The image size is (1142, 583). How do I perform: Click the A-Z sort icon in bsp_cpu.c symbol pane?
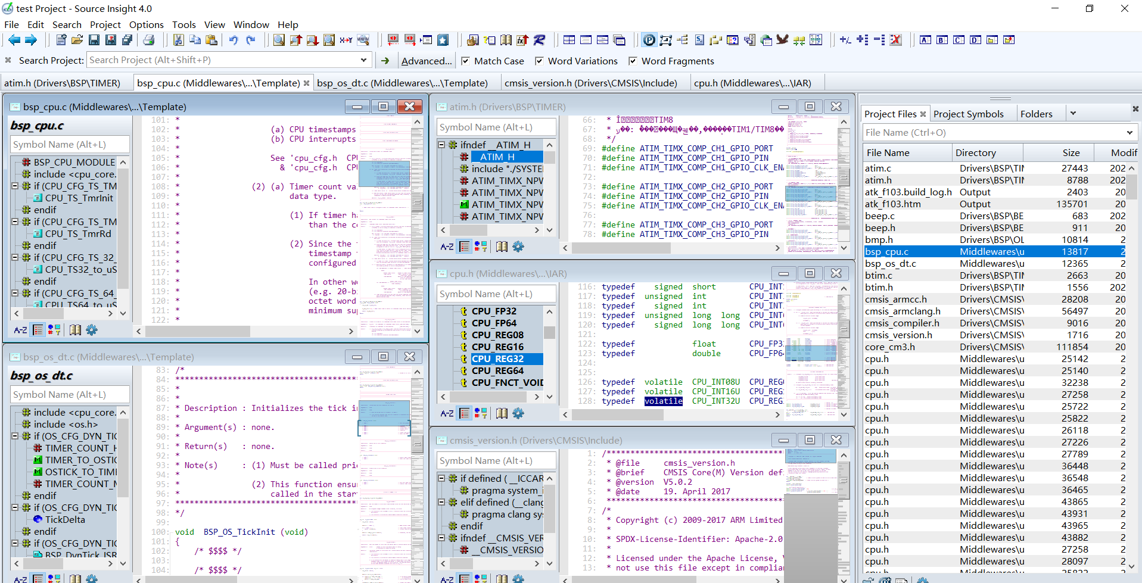pyautogui.click(x=21, y=330)
